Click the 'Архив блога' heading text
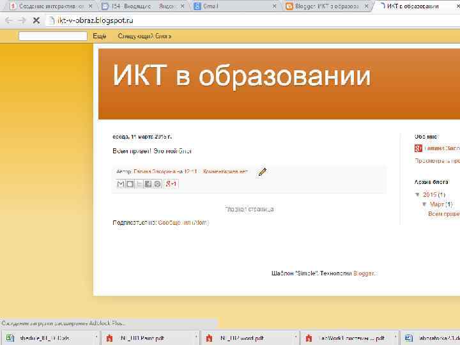460x345 pixels. click(431, 182)
